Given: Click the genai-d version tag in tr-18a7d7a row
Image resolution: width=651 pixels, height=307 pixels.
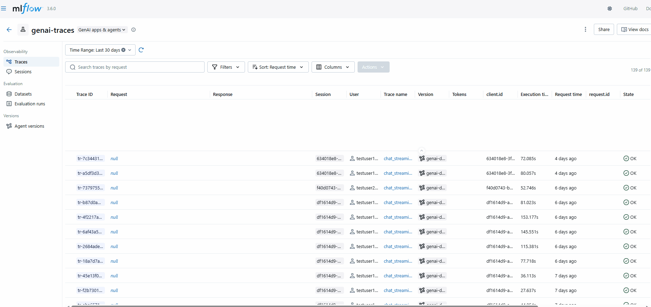Looking at the screenshot, I should tap(432, 261).
